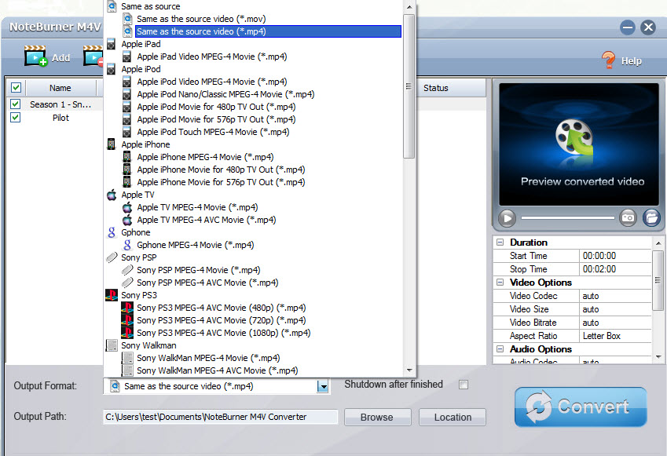Collapse the Video Options section
667x456 pixels.
(500, 283)
